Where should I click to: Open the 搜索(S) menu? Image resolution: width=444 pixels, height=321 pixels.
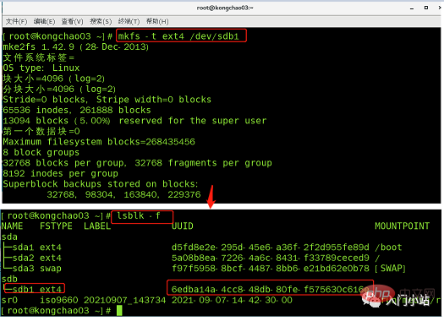coord(101,21)
